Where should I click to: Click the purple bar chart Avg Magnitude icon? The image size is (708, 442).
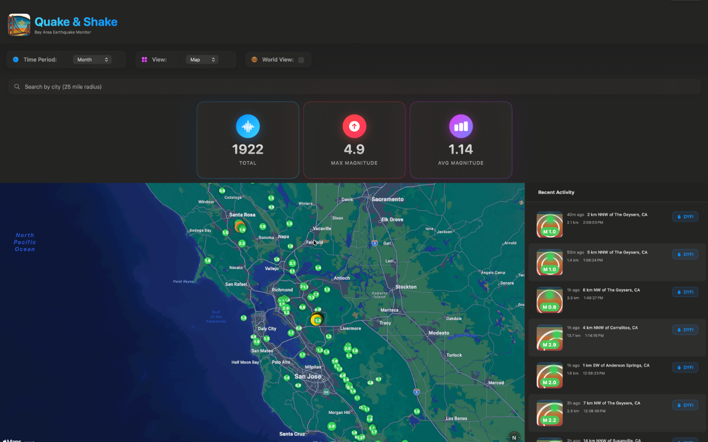pos(461,127)
